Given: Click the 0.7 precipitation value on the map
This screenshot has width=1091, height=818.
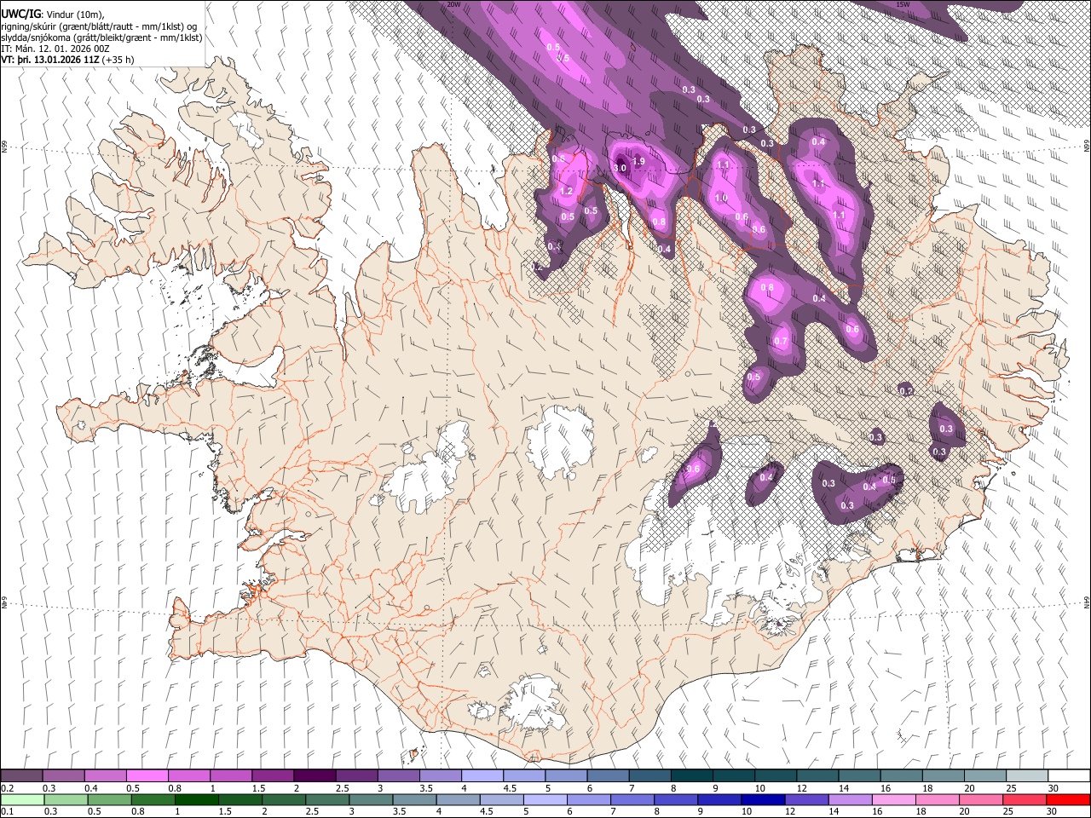Looking at the screenshot, I should point(780,341).
